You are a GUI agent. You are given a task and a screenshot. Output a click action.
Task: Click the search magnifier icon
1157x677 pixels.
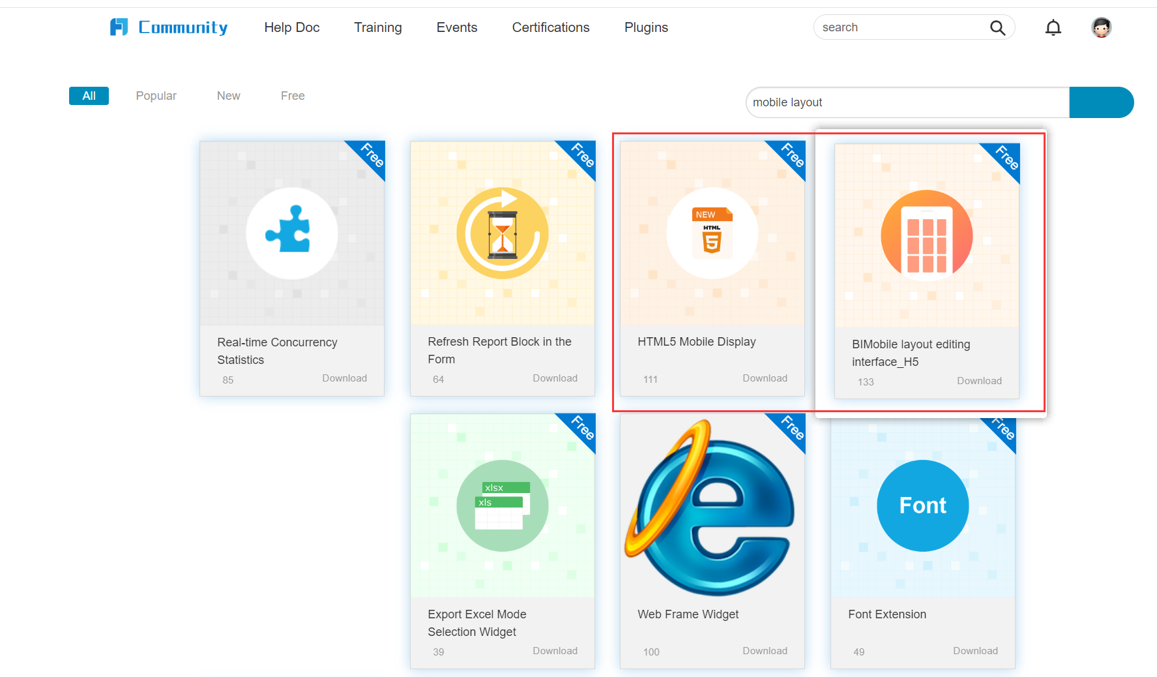pos(997,27)
